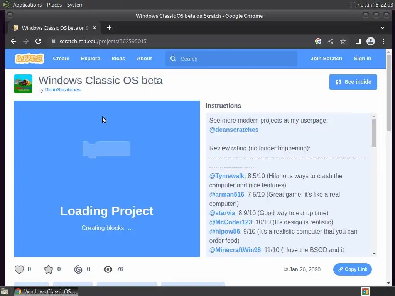Open the @deanscratches userpage link

[234, 129]
